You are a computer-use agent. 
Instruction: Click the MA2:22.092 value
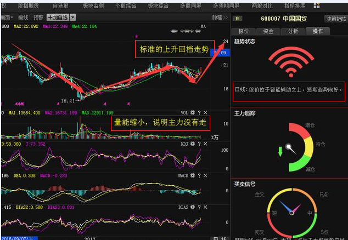point(26,26)
